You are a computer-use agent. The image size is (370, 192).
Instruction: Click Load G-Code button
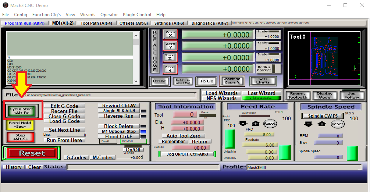click(64, 121)
